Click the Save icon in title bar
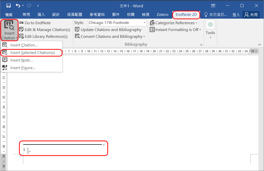This screenshot has width=264, height=171. coord(8,6)
